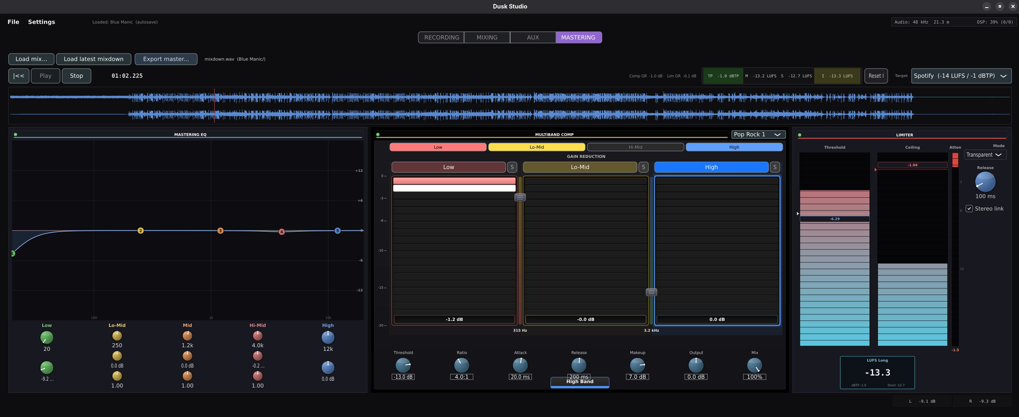Open the File menu
Image resolution: width=1019 pixels, height=417 pixels.
click(13, 22)
